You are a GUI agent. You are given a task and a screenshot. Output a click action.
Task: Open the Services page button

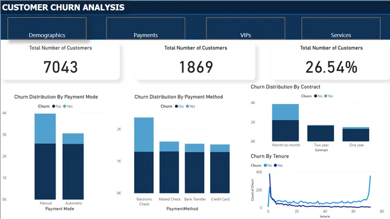pyautogui.click(x=341, y=29)
